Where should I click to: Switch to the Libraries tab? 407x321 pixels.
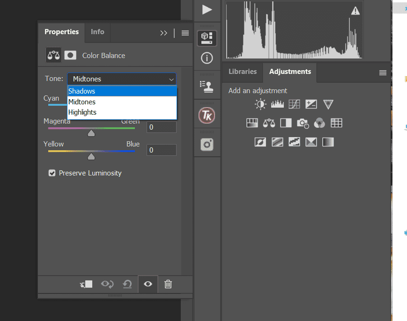tap(242, 72)
